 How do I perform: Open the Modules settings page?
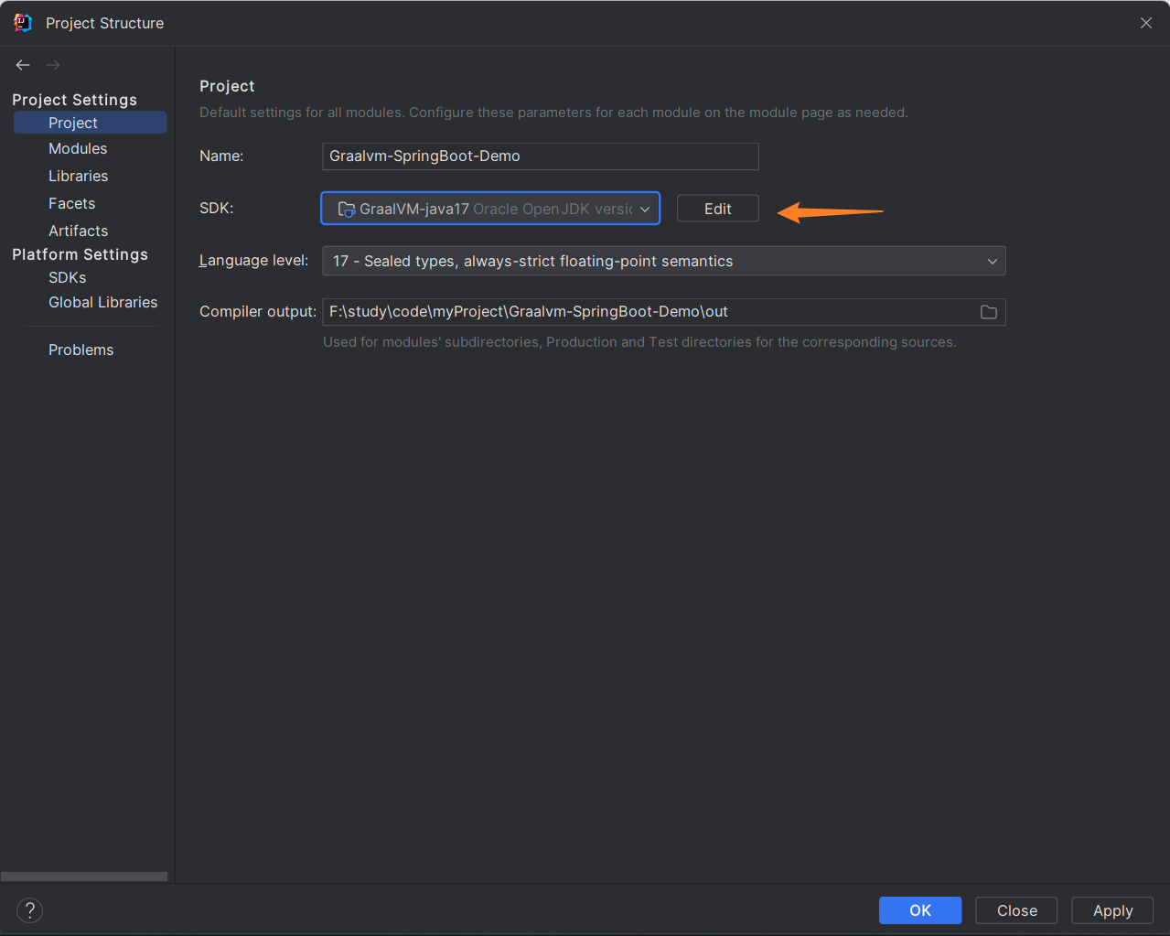click(x=78, y=148)
